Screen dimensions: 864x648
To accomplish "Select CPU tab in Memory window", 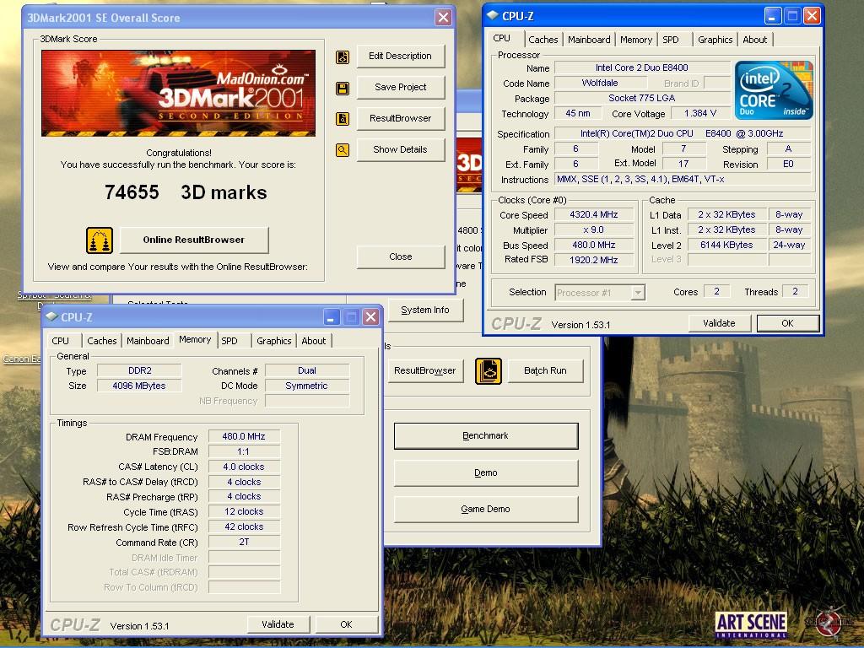I will [61, 341].
